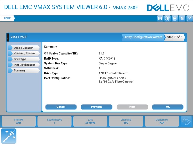Click the 8x "16 Gb/s Fibre Channel" text

tap(116, 82)
